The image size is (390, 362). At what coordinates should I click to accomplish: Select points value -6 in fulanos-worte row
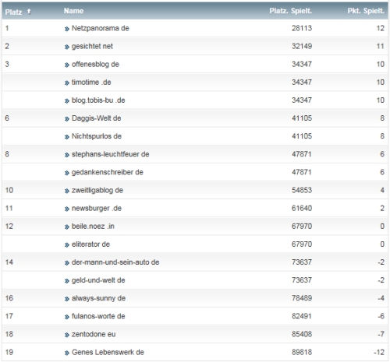tap(381, 316)
